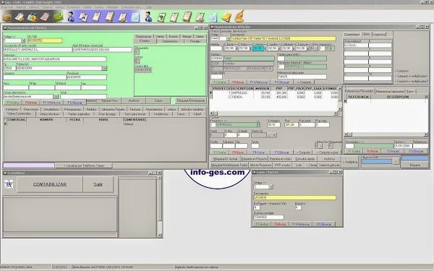
Task: Click F1 Grabar in clients window
Action: click(12, 103)
